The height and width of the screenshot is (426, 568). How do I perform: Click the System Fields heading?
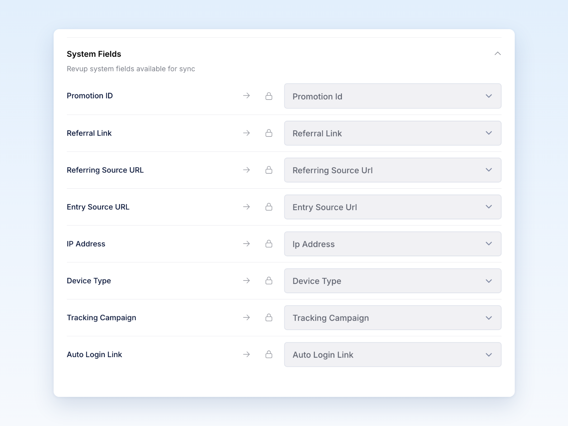pos(94,54)
